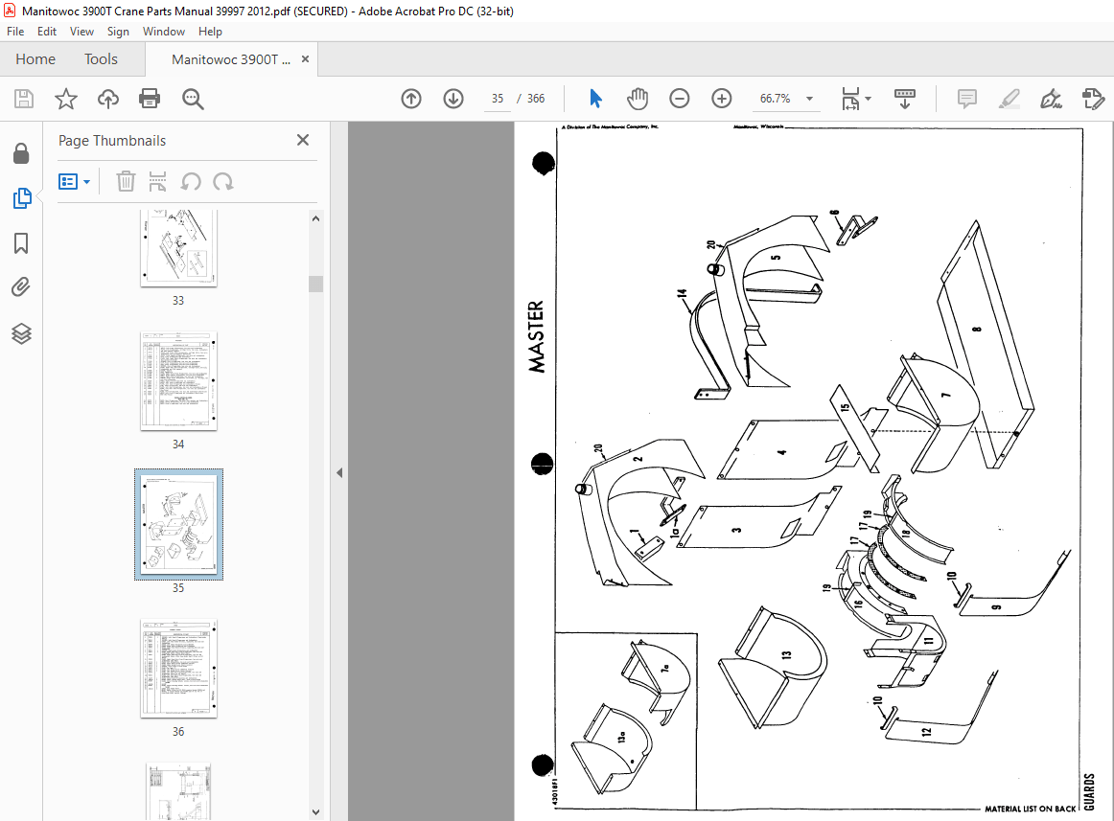This screenshot has height=821, width=1114.
Task: Open the security settings lock panel
Action: coord(21,153)
